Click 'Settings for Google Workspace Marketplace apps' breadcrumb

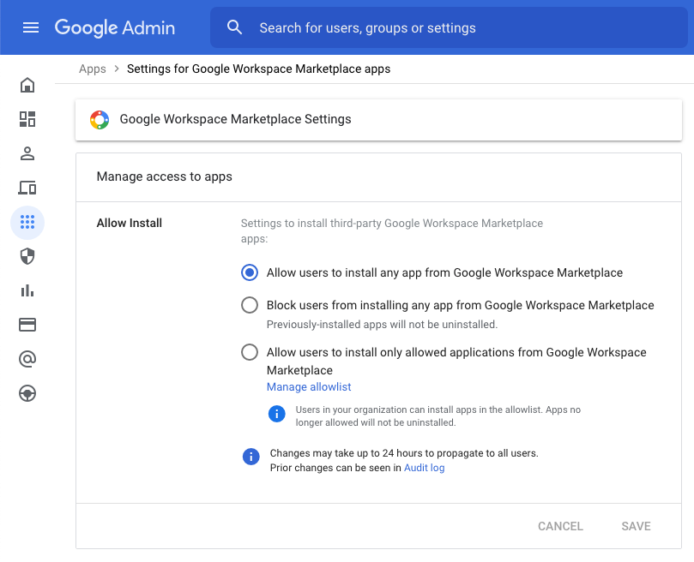[x=258, y=69]
